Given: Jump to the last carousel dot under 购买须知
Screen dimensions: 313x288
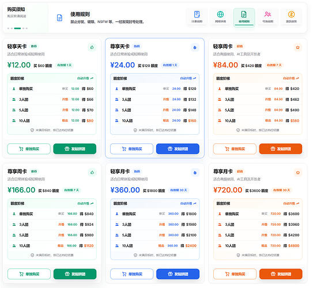Looking at the screenshot, I should tap(27, 28).
